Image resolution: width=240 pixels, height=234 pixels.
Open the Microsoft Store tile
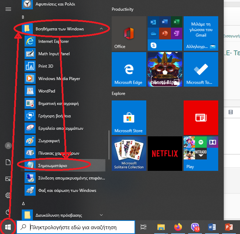click(129, 118)
